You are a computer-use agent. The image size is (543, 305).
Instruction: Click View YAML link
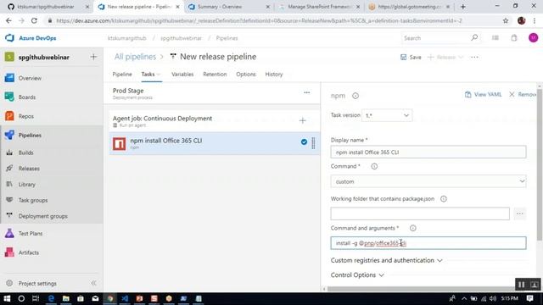click(483, 94)
